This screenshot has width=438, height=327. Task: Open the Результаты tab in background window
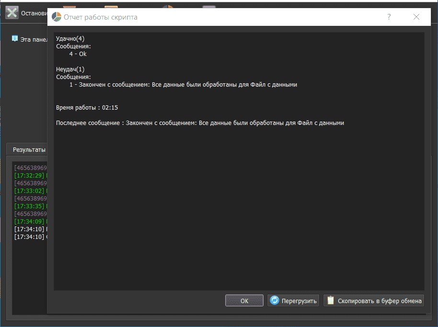tap(29, 149)
